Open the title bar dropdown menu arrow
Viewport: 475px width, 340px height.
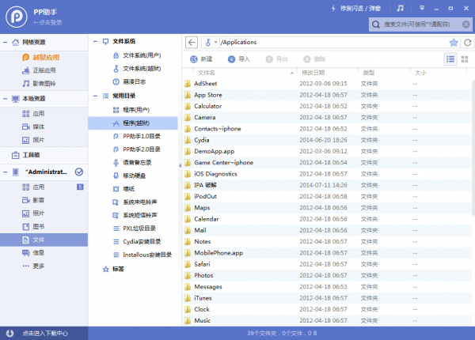pos(422,8)
